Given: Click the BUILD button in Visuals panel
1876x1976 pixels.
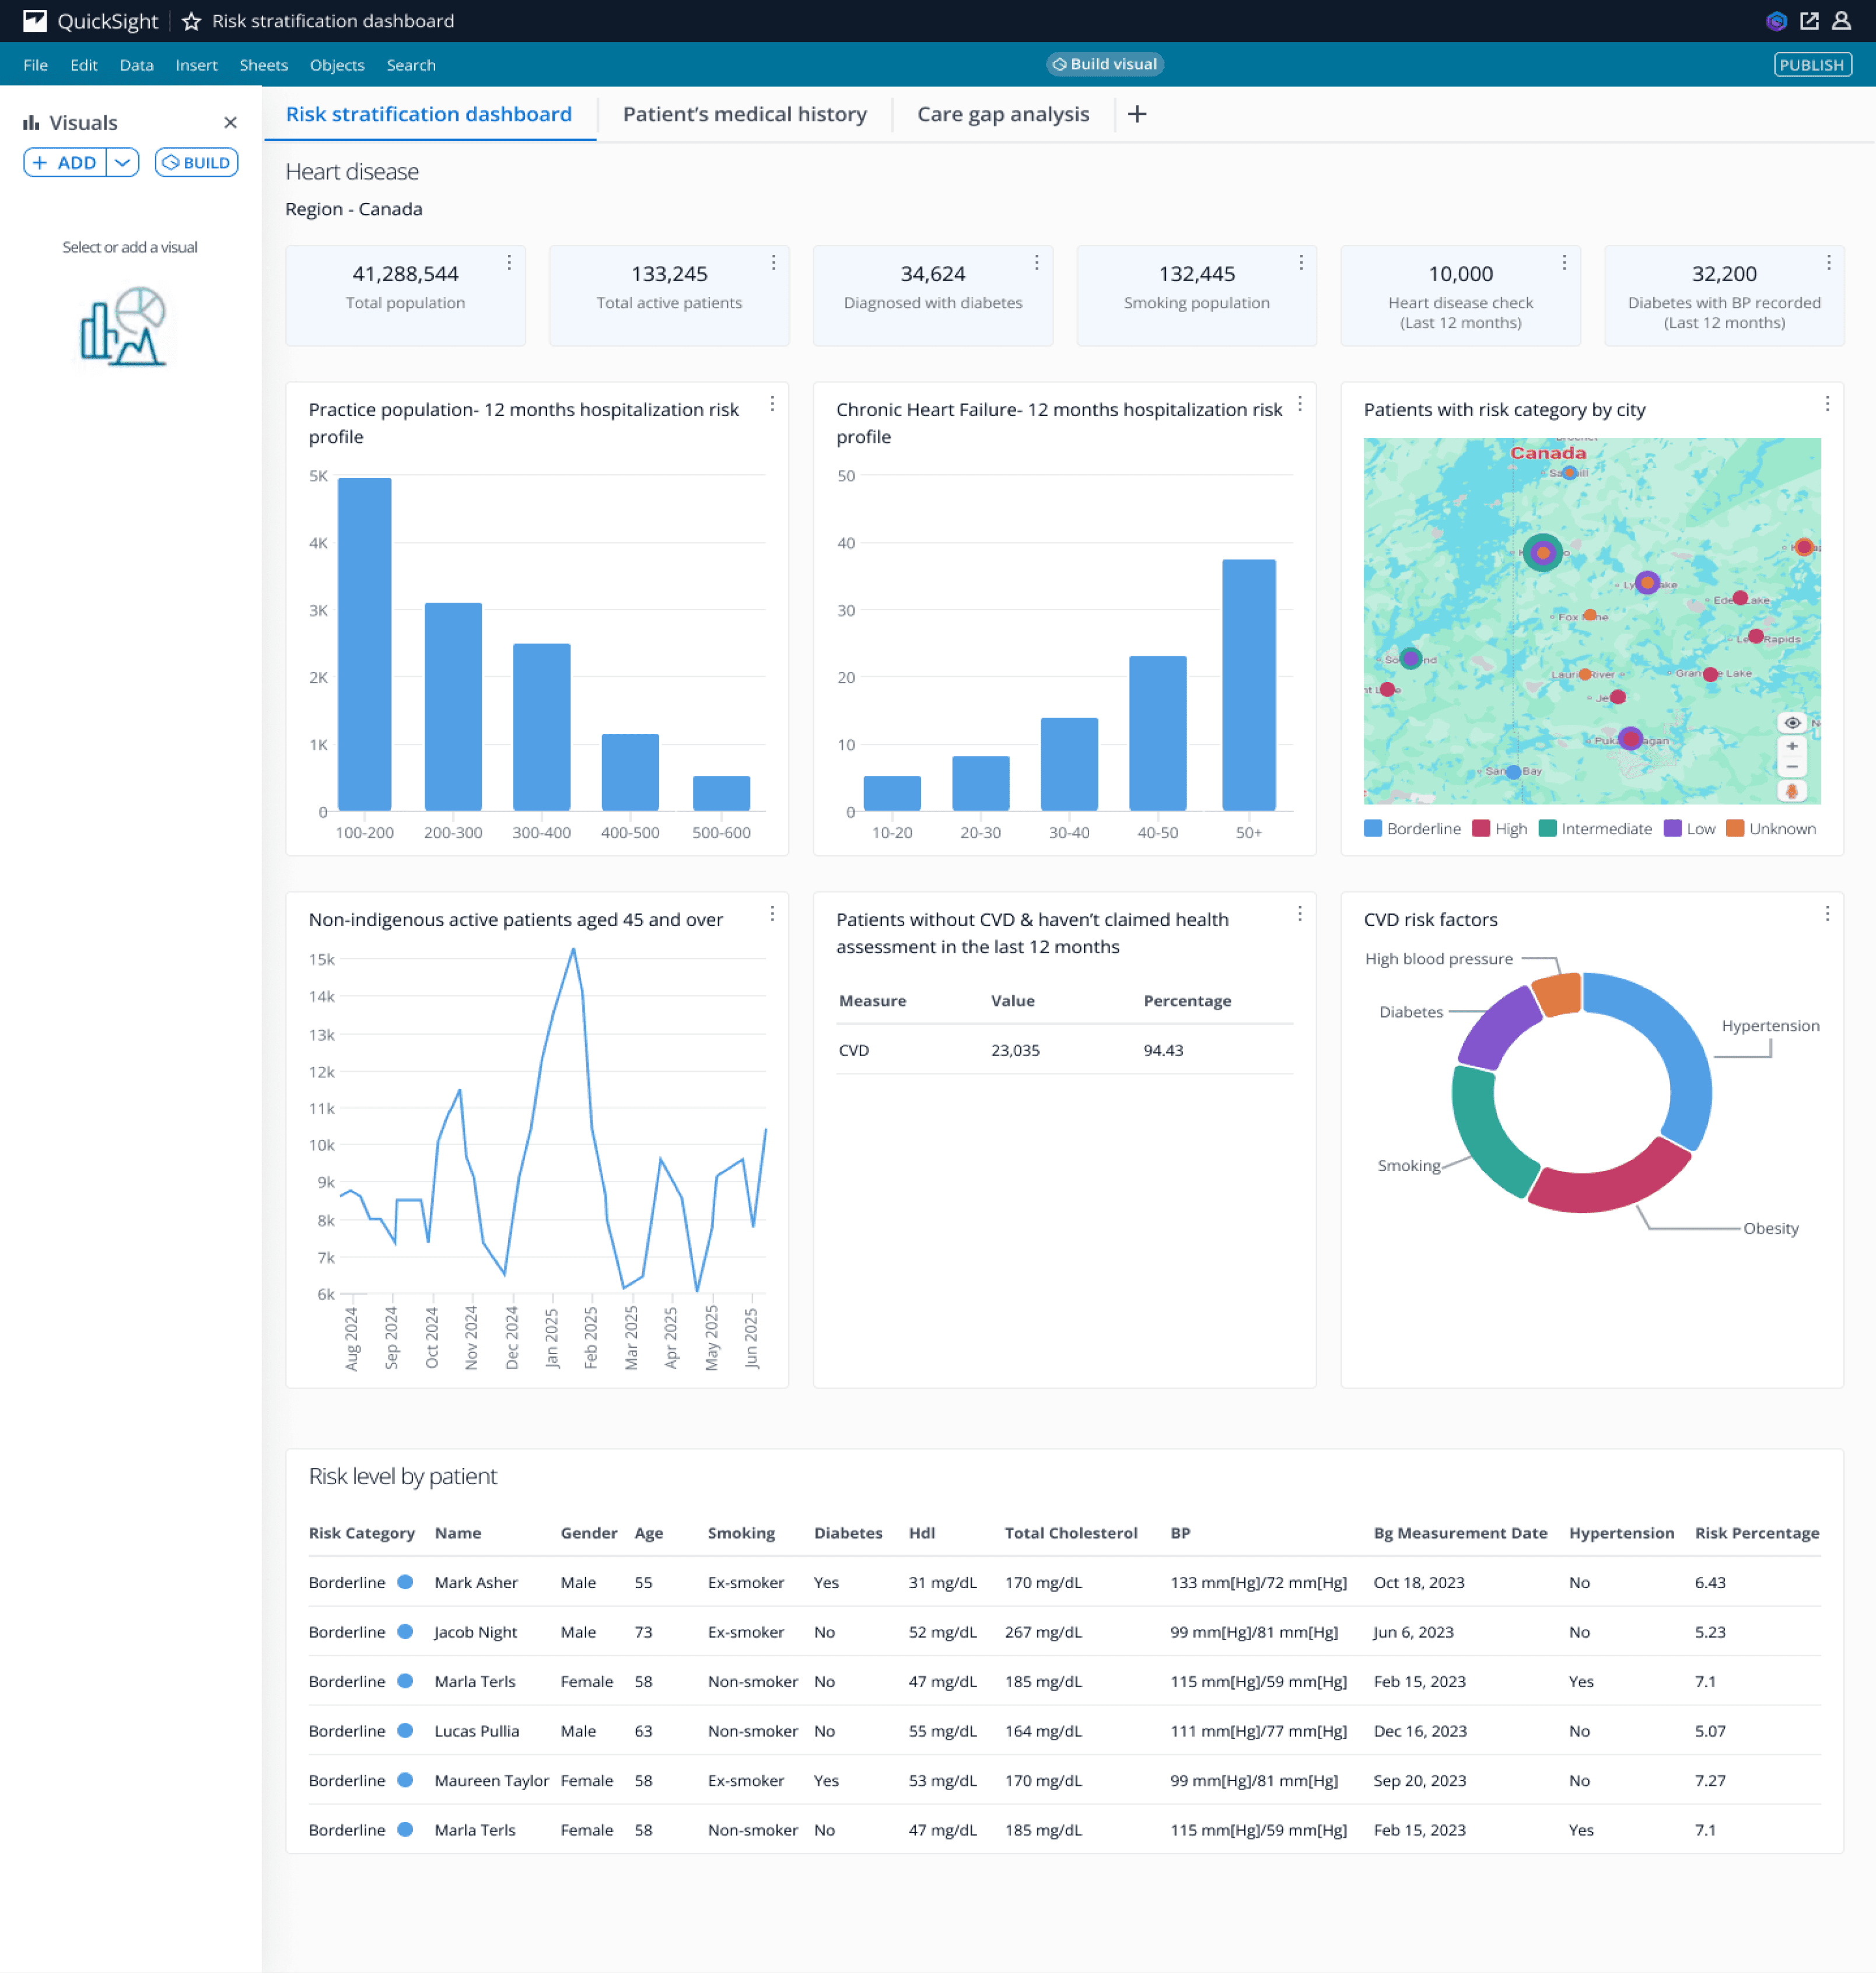Looking at the screenshot, I should (196, 162).
